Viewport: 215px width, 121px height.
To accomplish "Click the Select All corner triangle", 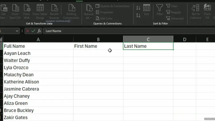I will (x=1, y=40).
